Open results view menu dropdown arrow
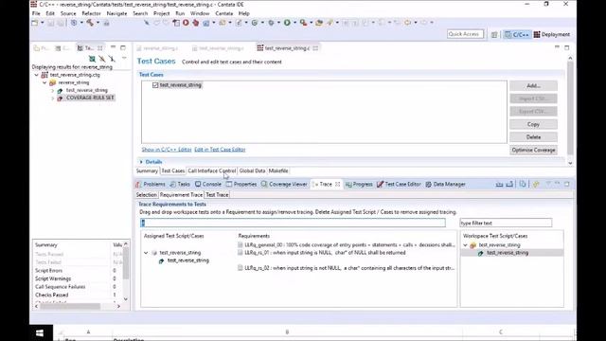The width and height of the screenshot is (606, 341). tap(124, 59)
